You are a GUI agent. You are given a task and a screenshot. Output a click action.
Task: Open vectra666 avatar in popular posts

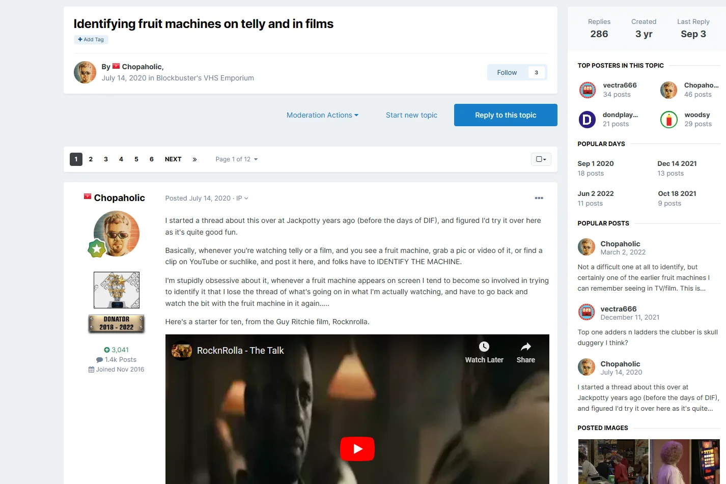(587, 312)
